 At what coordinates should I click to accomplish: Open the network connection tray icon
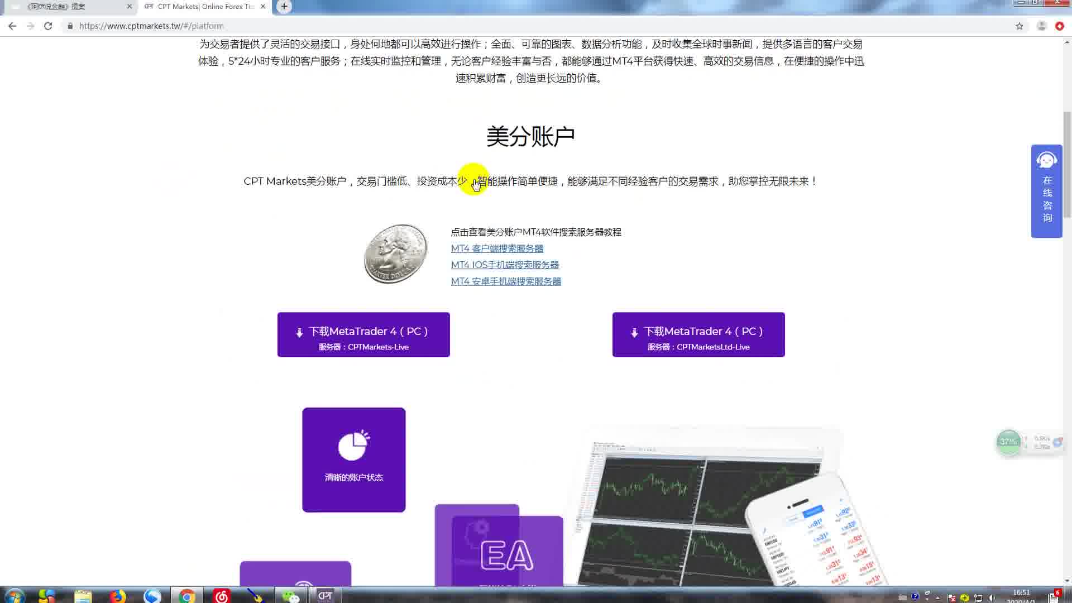point(978,597)
